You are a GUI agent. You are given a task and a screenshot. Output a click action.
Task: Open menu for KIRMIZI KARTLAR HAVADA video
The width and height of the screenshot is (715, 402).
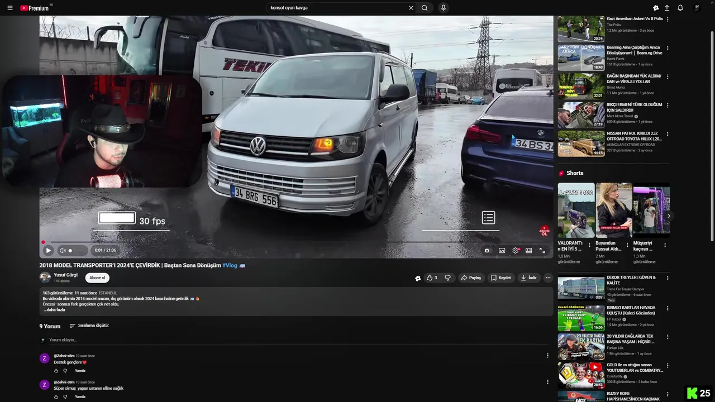tap(668, 308)
